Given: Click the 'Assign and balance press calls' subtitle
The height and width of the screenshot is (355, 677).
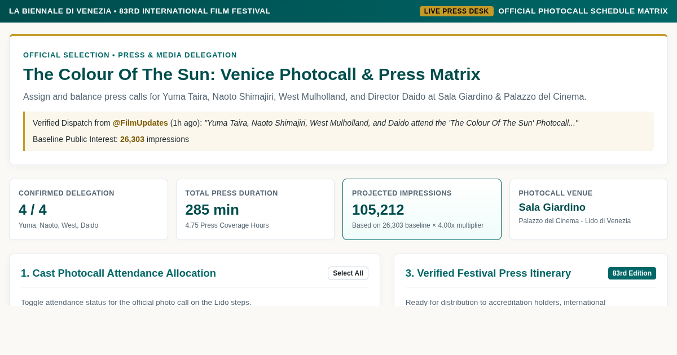Looking at the screenshot, I should [305, 97].
